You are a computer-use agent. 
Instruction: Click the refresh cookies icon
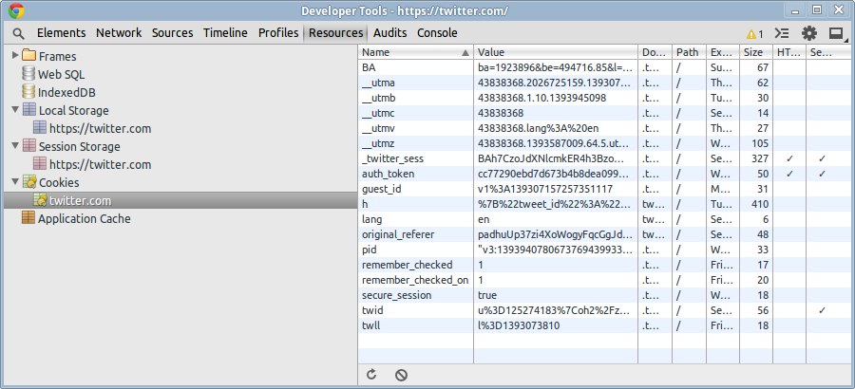click(371, 374)
